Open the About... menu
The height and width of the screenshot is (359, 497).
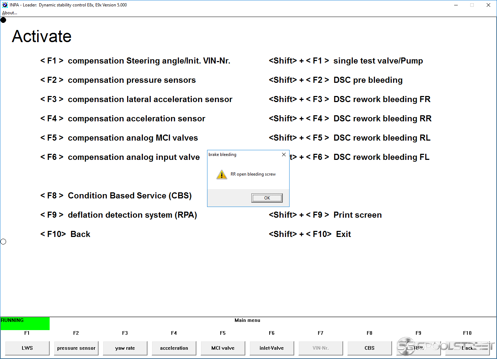10,13
